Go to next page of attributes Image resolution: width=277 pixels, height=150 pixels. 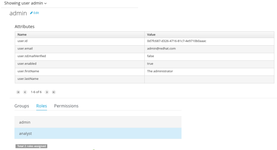pyautogui.click(x=47, y=92)
